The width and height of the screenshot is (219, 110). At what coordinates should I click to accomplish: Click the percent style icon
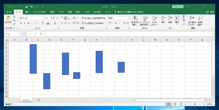click(116, 23)
